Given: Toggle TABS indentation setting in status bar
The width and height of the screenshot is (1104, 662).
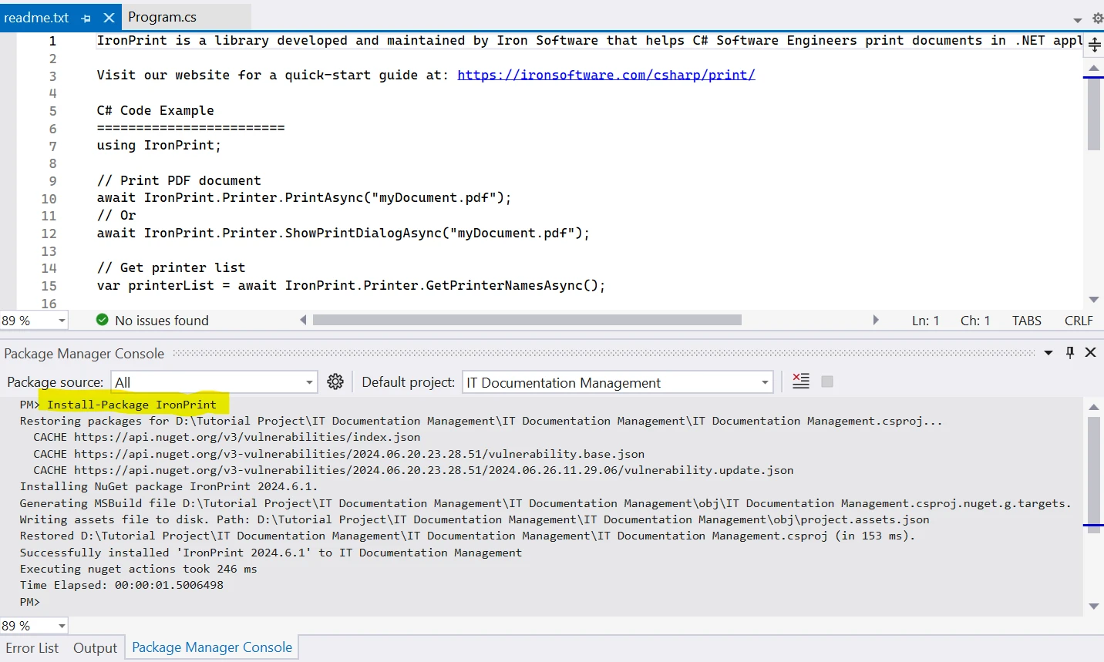Looking at the screenshot, I should point(1026,321).
